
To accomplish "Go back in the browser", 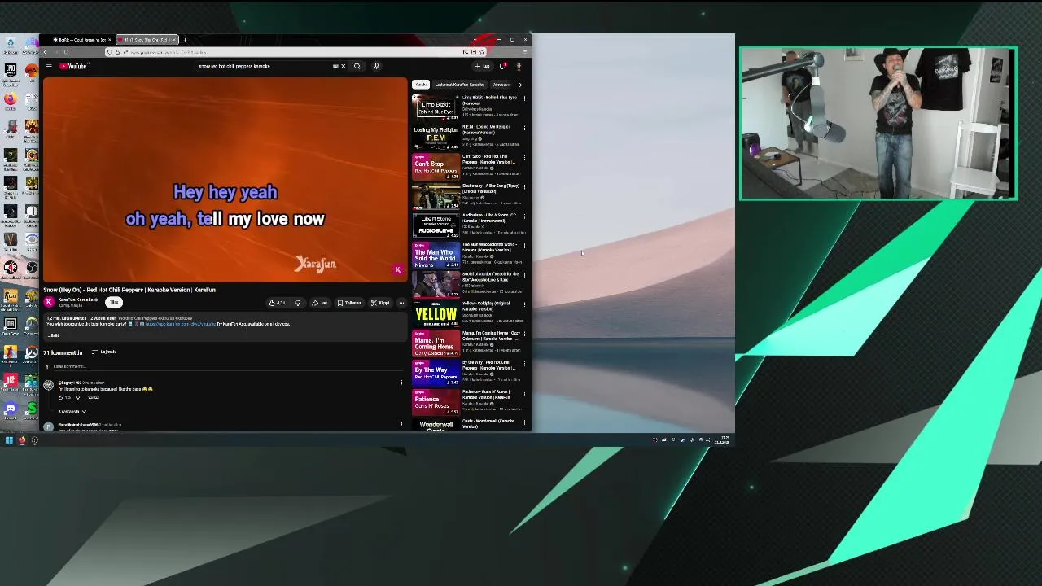I will tap(46, 52).
